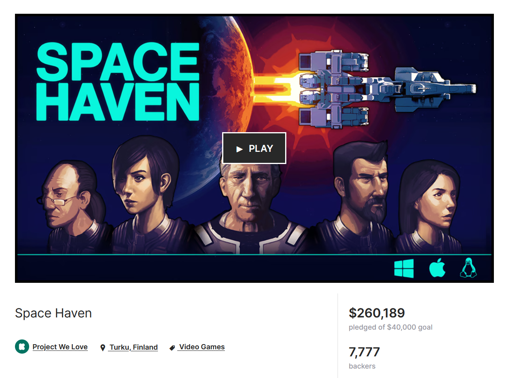Open the Project We Love link
The image size is (512, 378).
coord(60,347)
